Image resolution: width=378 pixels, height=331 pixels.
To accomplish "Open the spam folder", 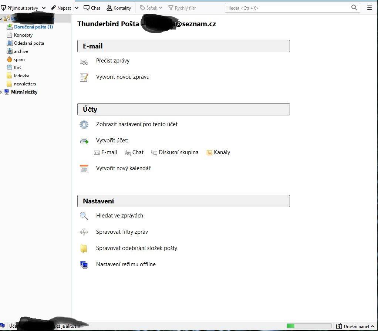I will (x=19, y=60).
